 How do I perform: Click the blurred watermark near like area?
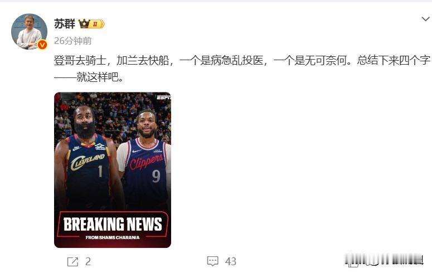[x=384, y=260]
